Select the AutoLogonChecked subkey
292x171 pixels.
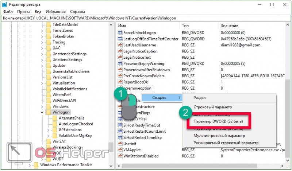[76, 124]
